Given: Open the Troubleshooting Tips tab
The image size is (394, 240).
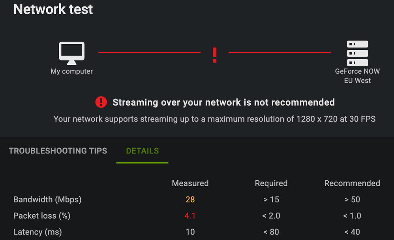Looking at the screenshot, I should click(58, 151).
